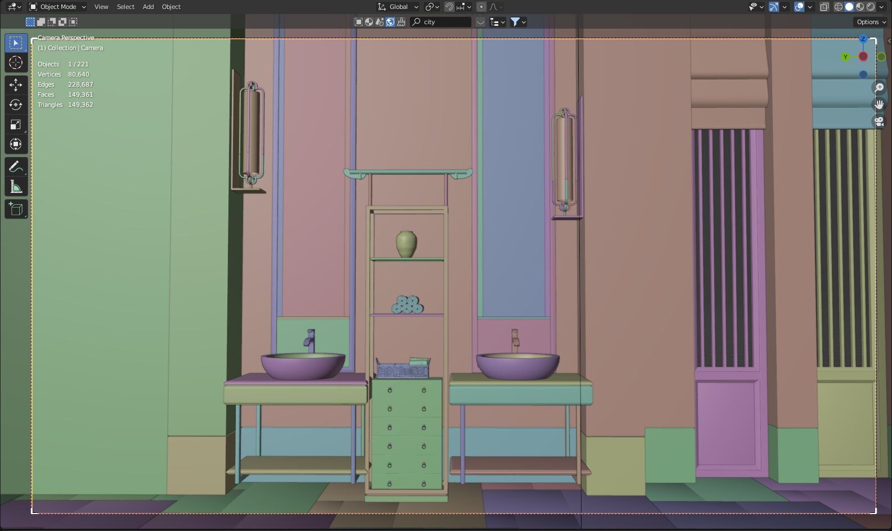This screenshot has width=892, height=531.
Task: Click the collapsed header chevron beside search
Action: coord(480,22)
